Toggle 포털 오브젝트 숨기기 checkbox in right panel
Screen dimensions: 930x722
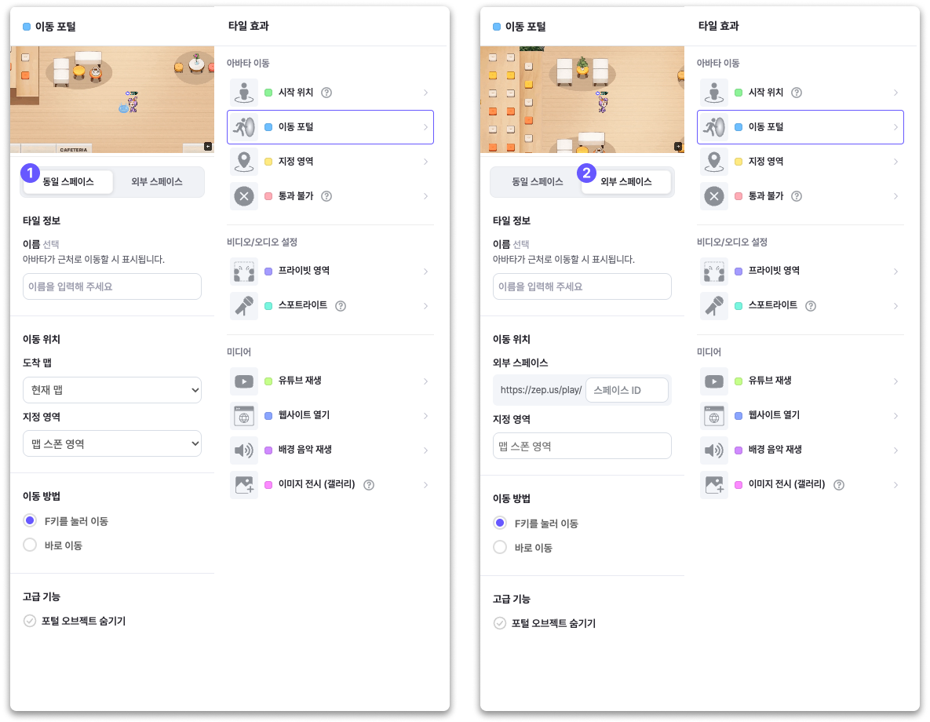point(500,623)
